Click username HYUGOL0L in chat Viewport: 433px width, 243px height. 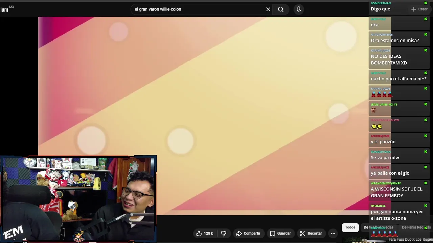(x=378, y=206)
